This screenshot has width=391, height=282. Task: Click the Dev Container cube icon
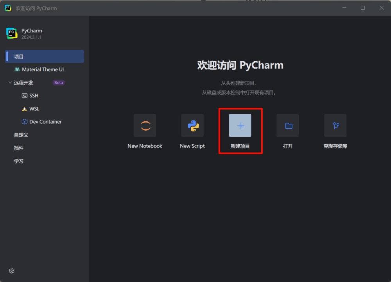pos(25,122)
